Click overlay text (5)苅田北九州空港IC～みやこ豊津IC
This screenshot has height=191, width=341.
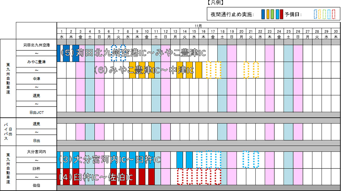pos(133,53)
